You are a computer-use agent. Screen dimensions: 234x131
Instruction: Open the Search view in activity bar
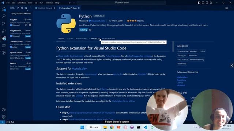(4, 16)
